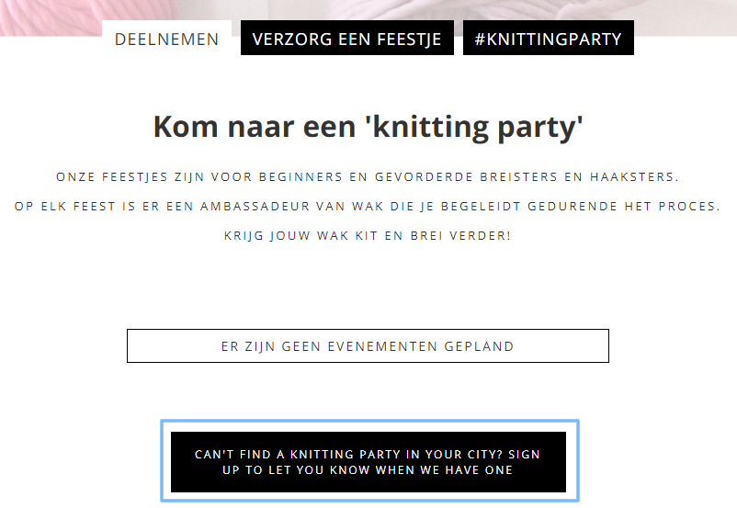Click the word EVENEMENTEN inside the outlined box
The width and height of the screenshot is (737, 508).
(x=382, y=346)
